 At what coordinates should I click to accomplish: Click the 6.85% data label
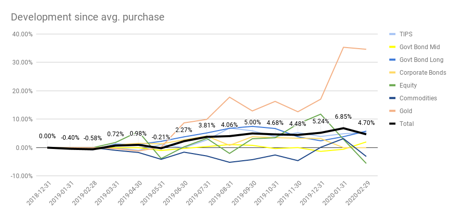(x=343, y=117)
